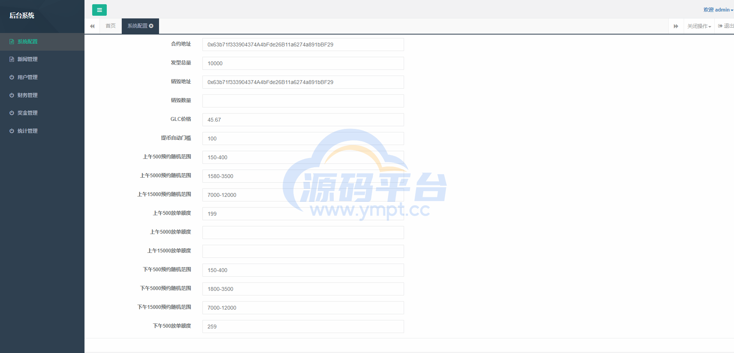Viewport: 734px width, 353px height.
Task: Click the GLC价格 label text
Action: (181, 119)
